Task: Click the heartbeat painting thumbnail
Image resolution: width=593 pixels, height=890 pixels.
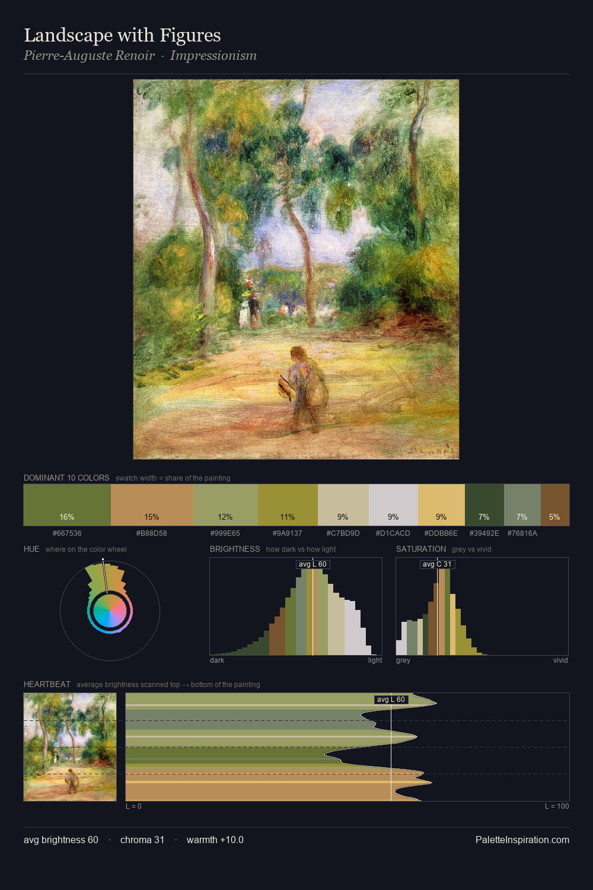Action: (70, 747)
